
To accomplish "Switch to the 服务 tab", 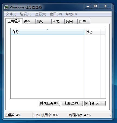I will tap(43, 21).
